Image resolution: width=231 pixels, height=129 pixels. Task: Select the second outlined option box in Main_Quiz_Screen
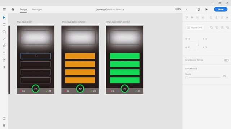point(35,64)
